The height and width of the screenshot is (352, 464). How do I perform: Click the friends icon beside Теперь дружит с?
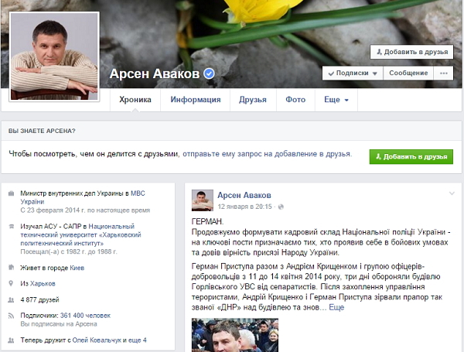click(x=11, y=340)
